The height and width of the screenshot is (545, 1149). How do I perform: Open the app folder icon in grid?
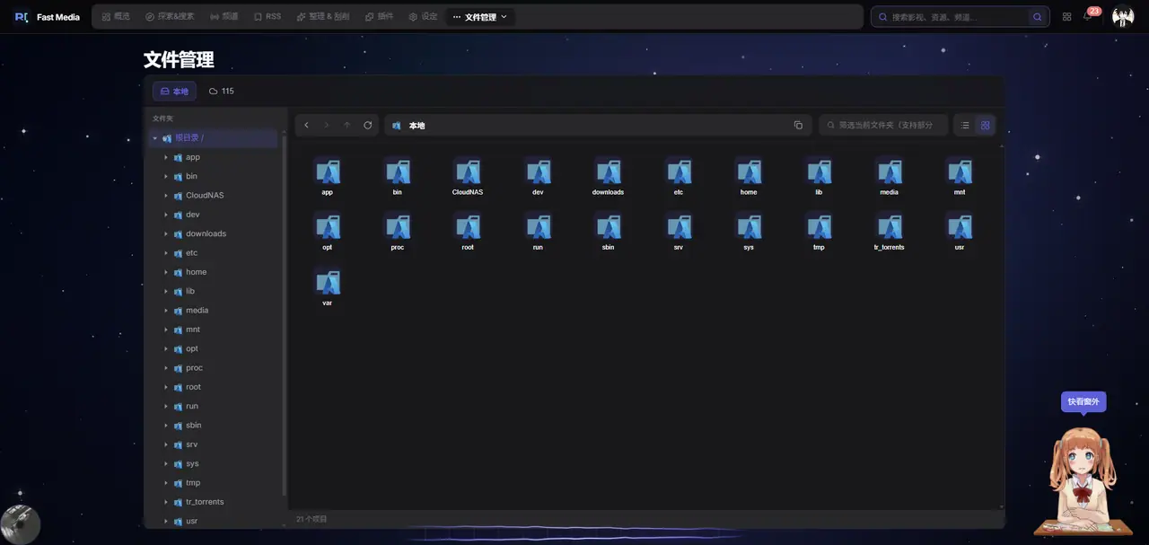[328, 171]
